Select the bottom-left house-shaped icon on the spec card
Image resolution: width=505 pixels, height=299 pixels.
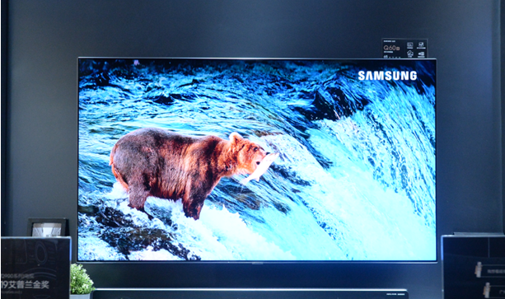[x=409, y=54]
